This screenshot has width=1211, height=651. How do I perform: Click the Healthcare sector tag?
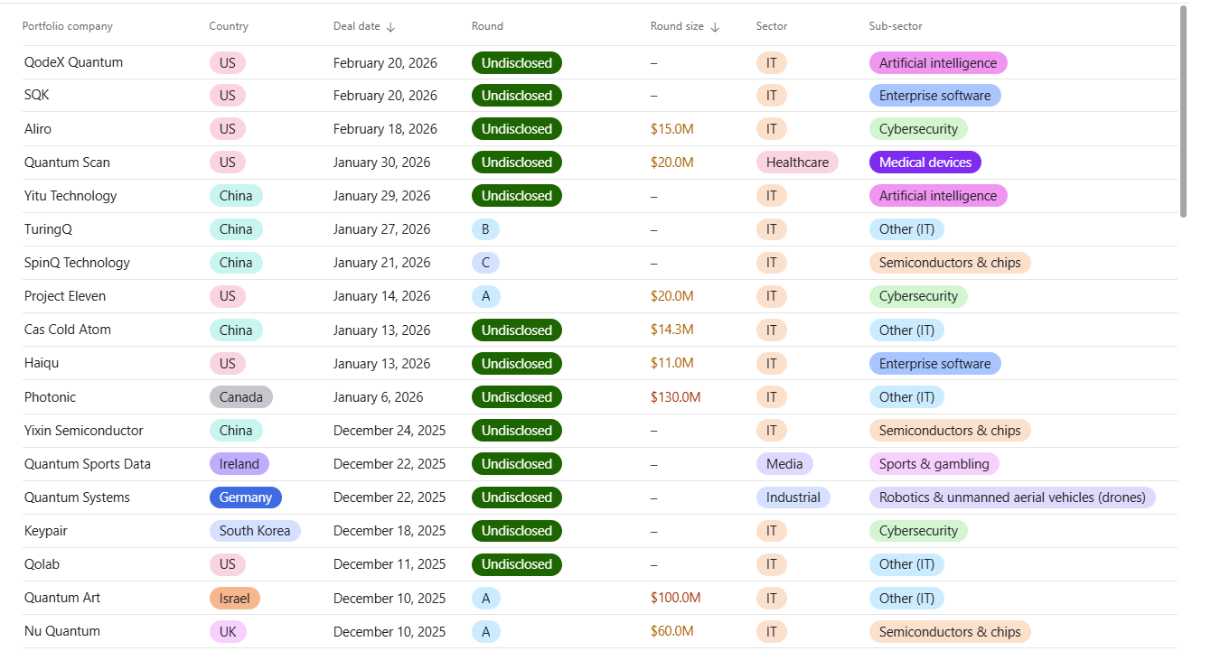click(x=797, y=163)
